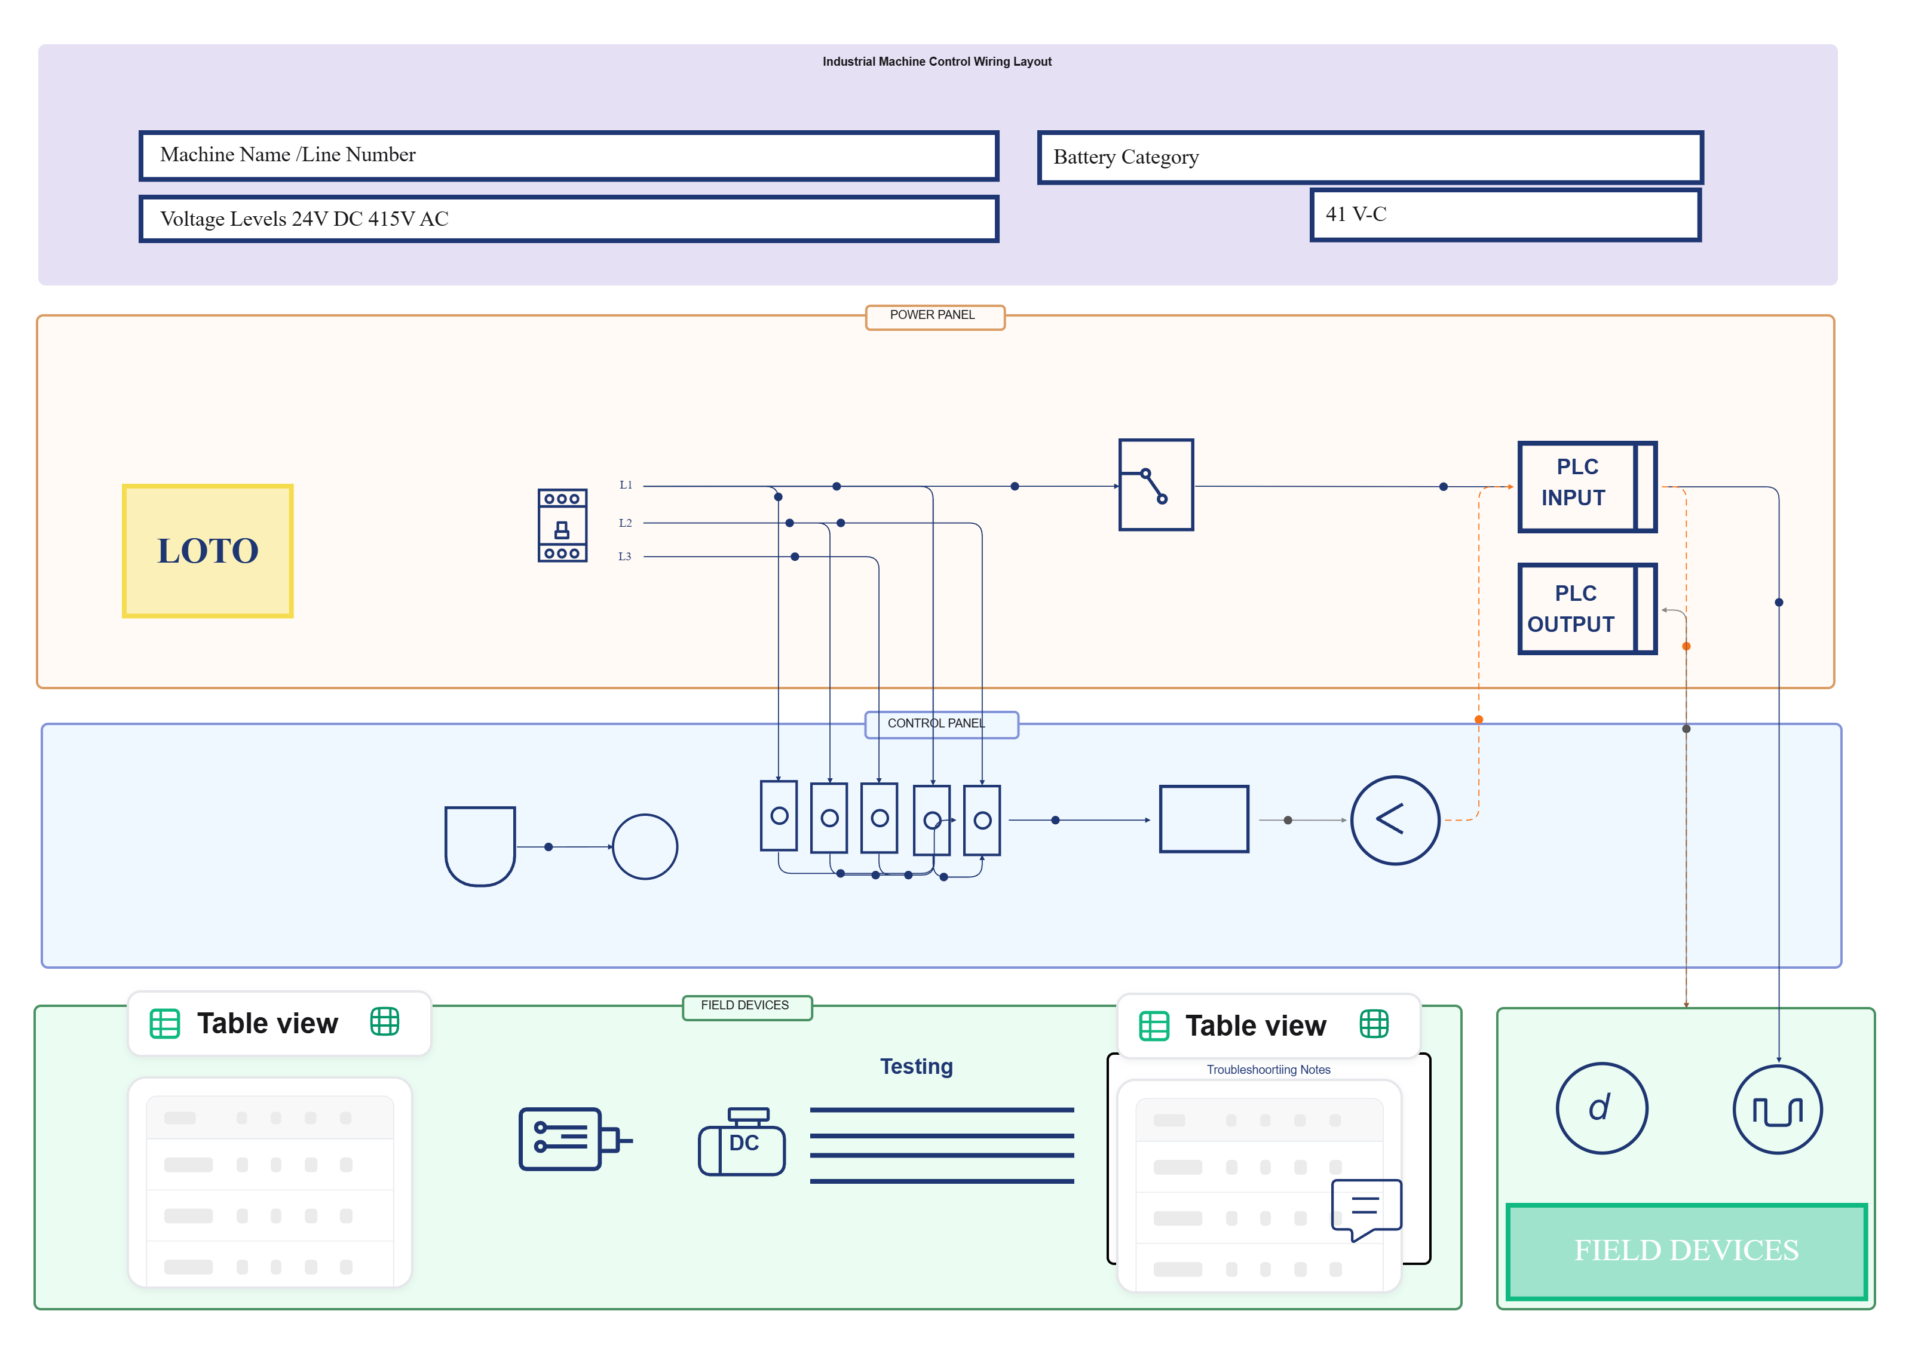Click grid icon right of left Table view
This screenshot has width=1912, height=1351.
pyautogui.click(x=384, y=1021)
